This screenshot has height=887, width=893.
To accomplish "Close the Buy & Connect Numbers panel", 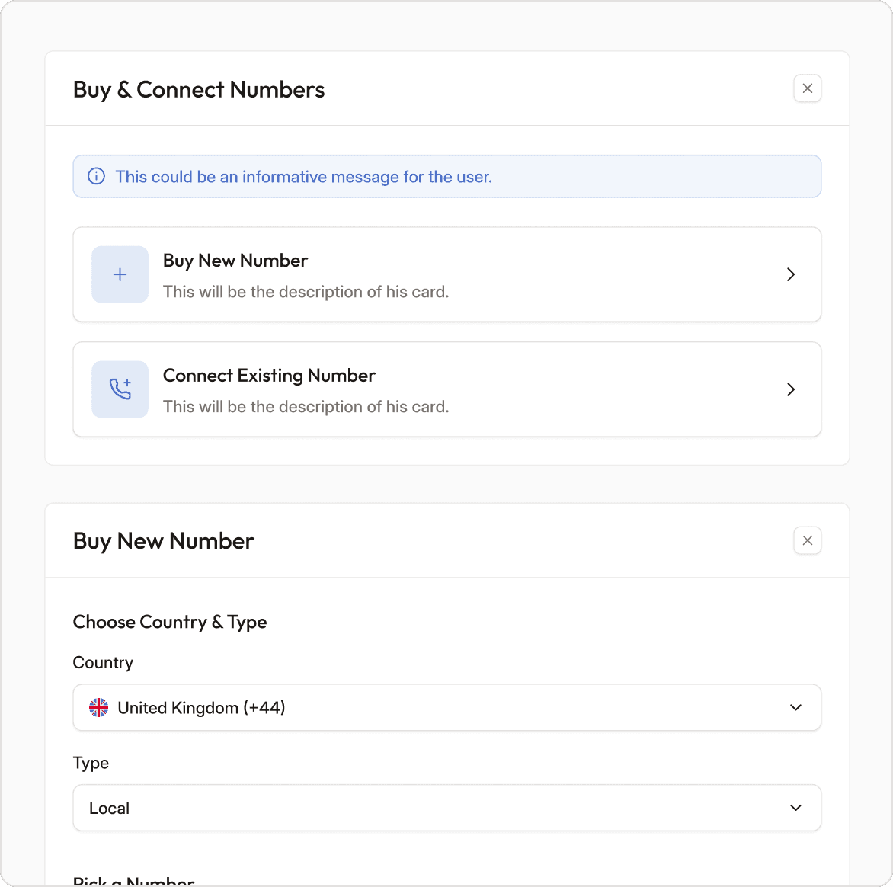I will 808,88.
